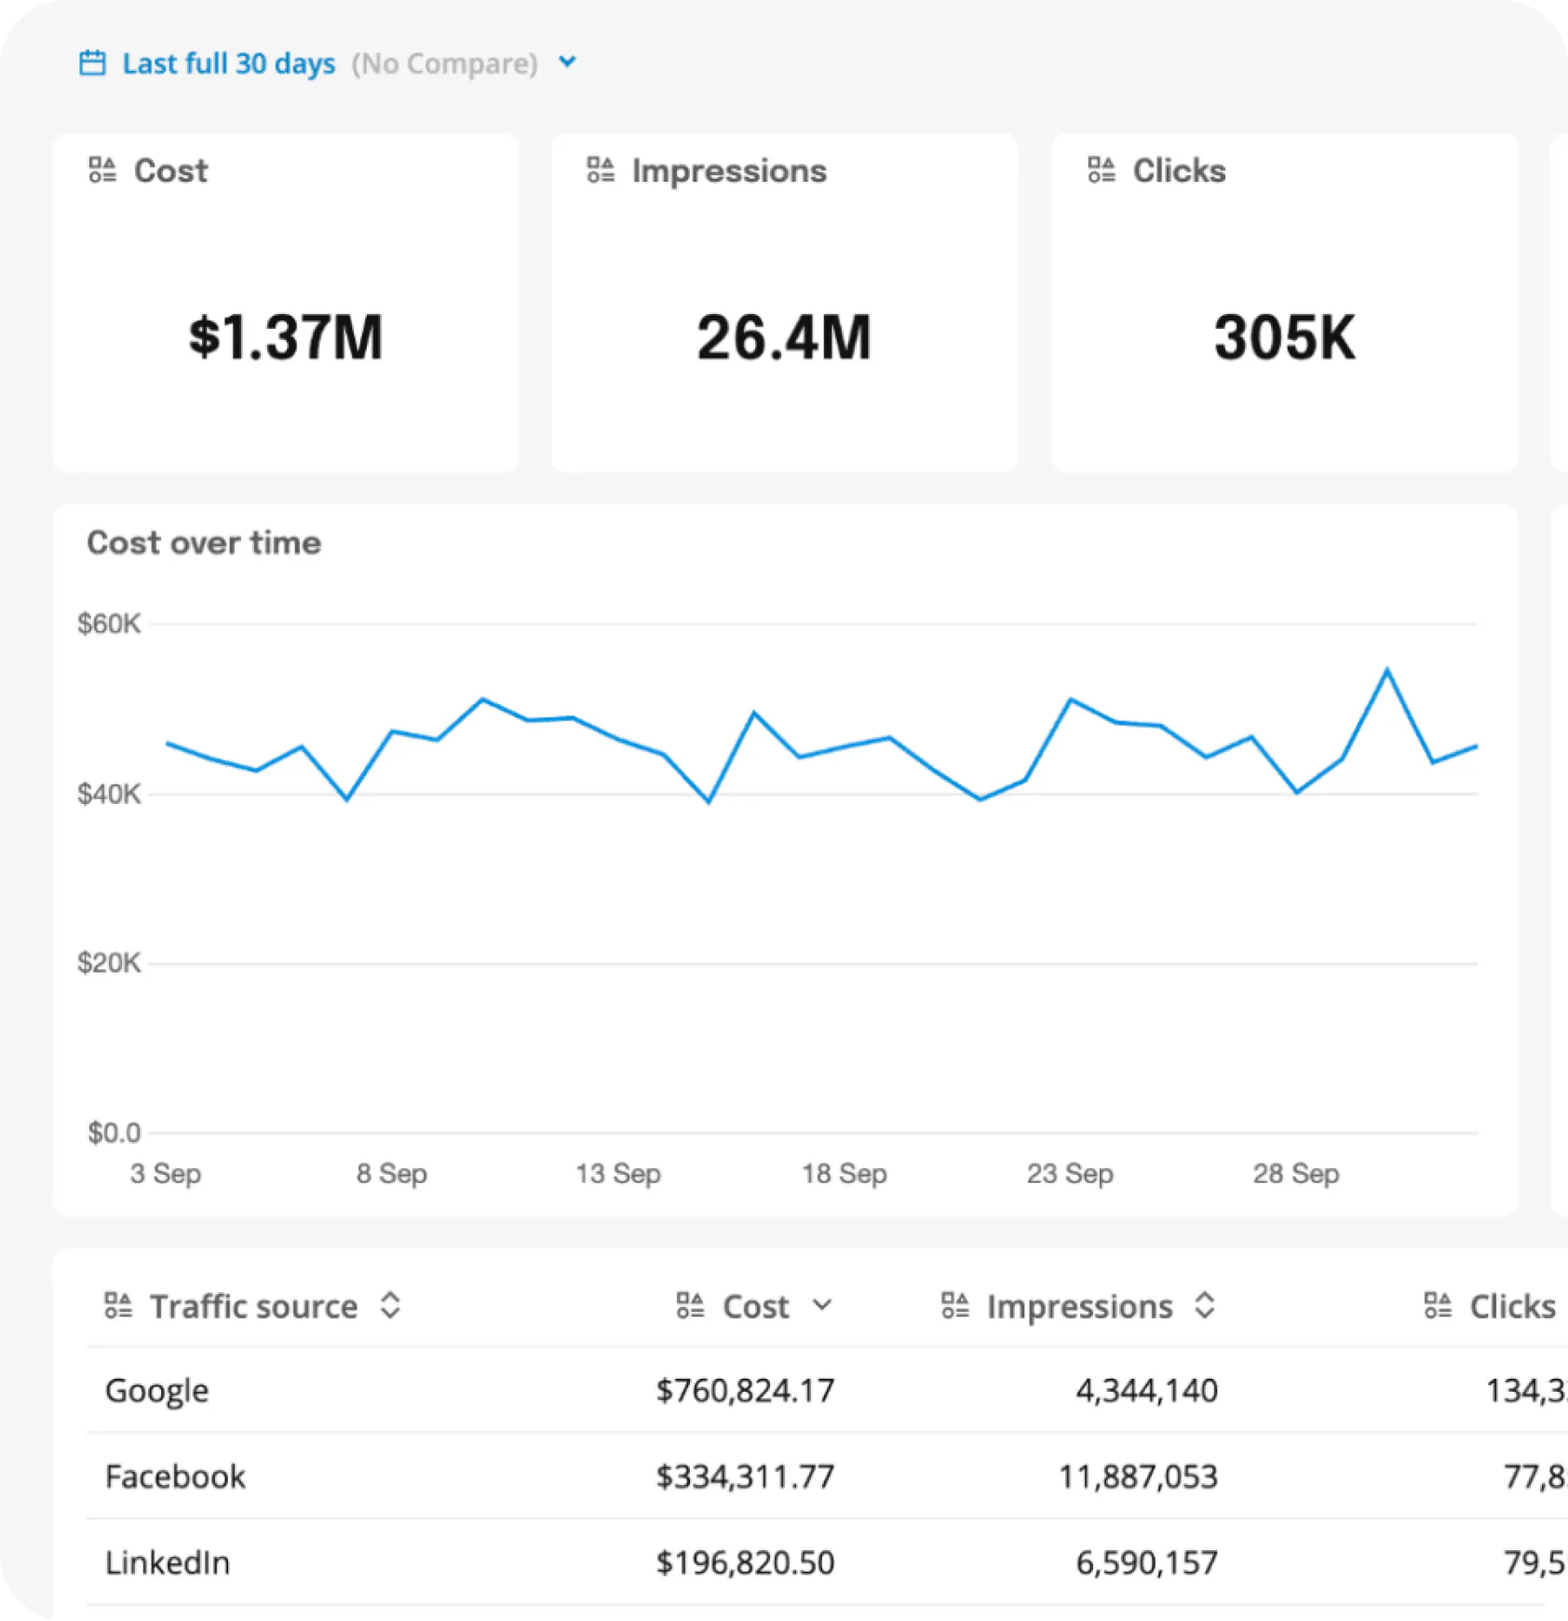Click the '3 Sep' date label on the chart

pyautogui.click(x=166, y=1174)
